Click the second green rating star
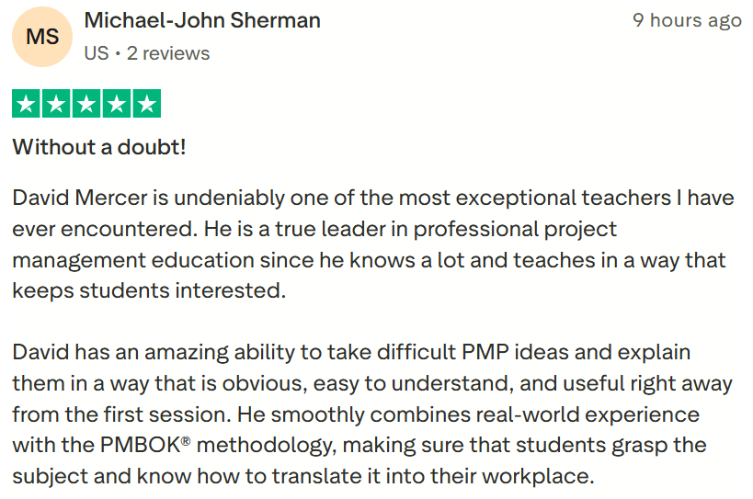Image resolution: width=753 pixels, height=499 pixels. coord(57,104)
